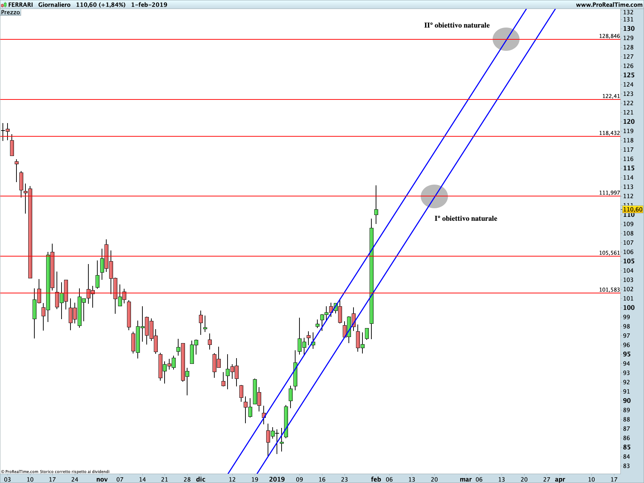Click the 1-feb-2019 date in header
644x483 pixels.
[149, 5]
